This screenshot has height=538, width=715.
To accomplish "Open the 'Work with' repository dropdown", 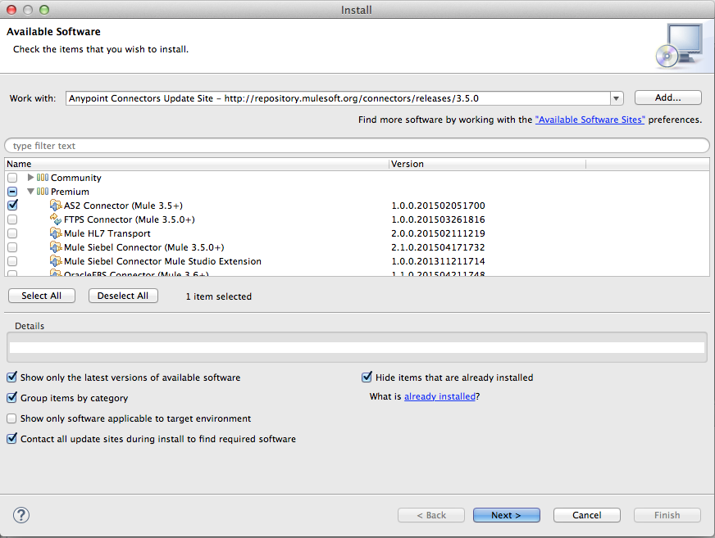I will (x=616, y=97).
